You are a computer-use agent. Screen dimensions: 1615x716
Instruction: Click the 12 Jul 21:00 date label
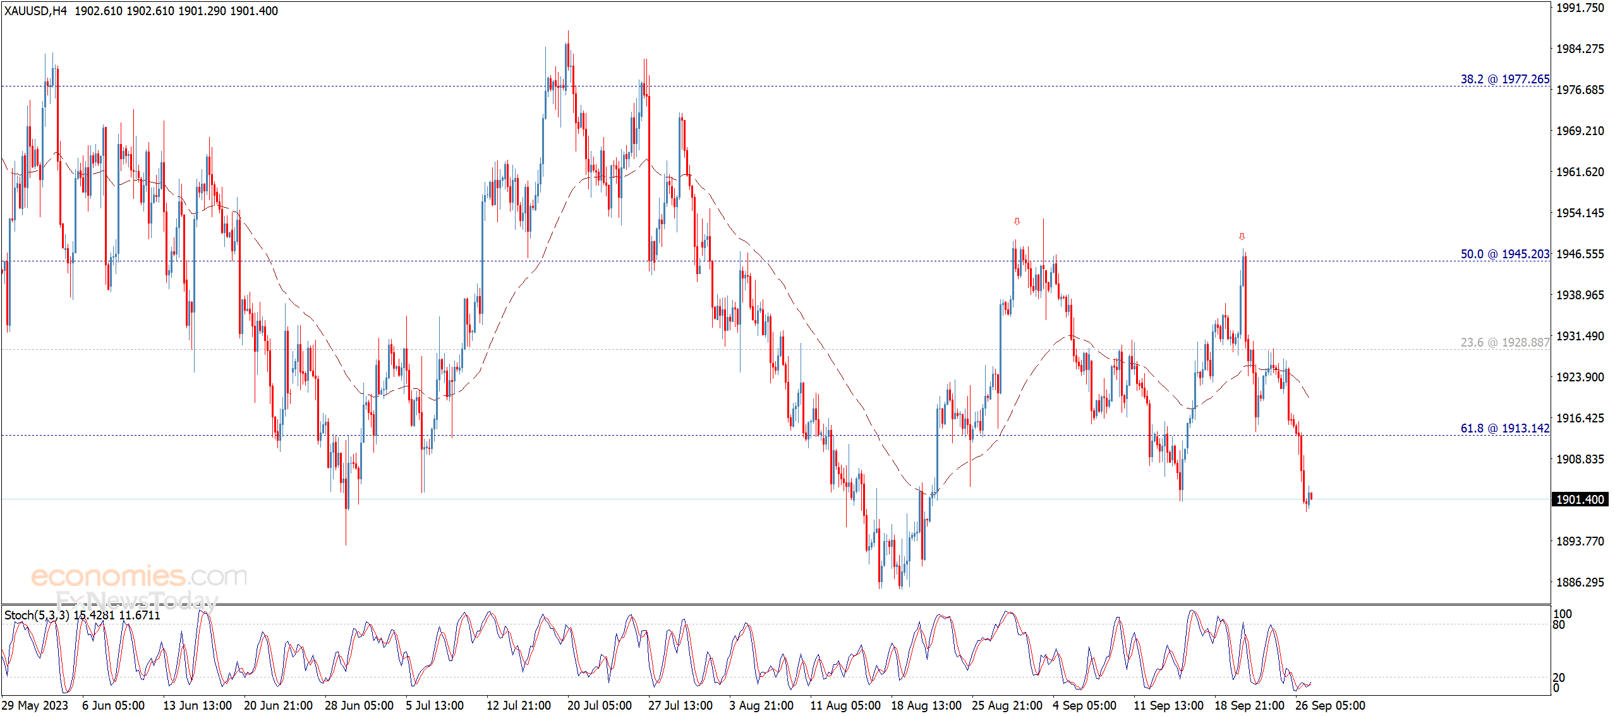click(x=518, y=705)
